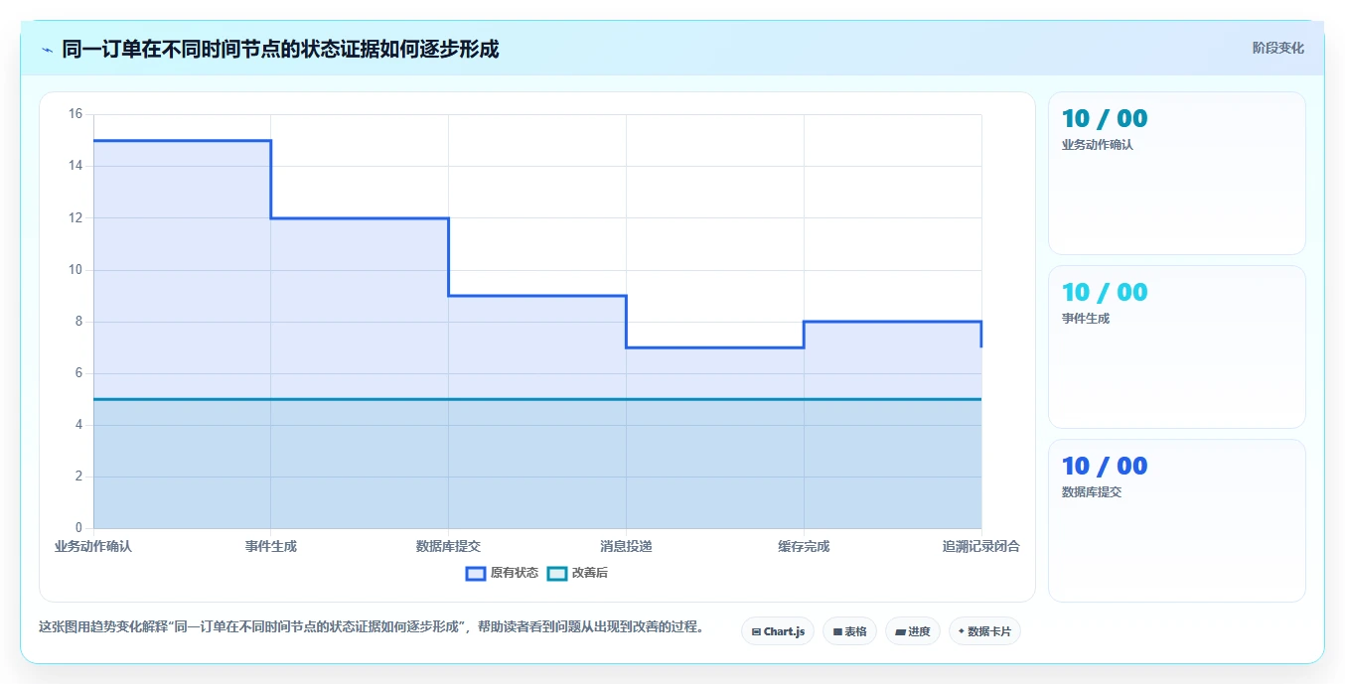This screenshot has height=684, width=1345.
Task: Click the 原有状态 legend color box
Action: pyautogui.click(x=476, y=573)
